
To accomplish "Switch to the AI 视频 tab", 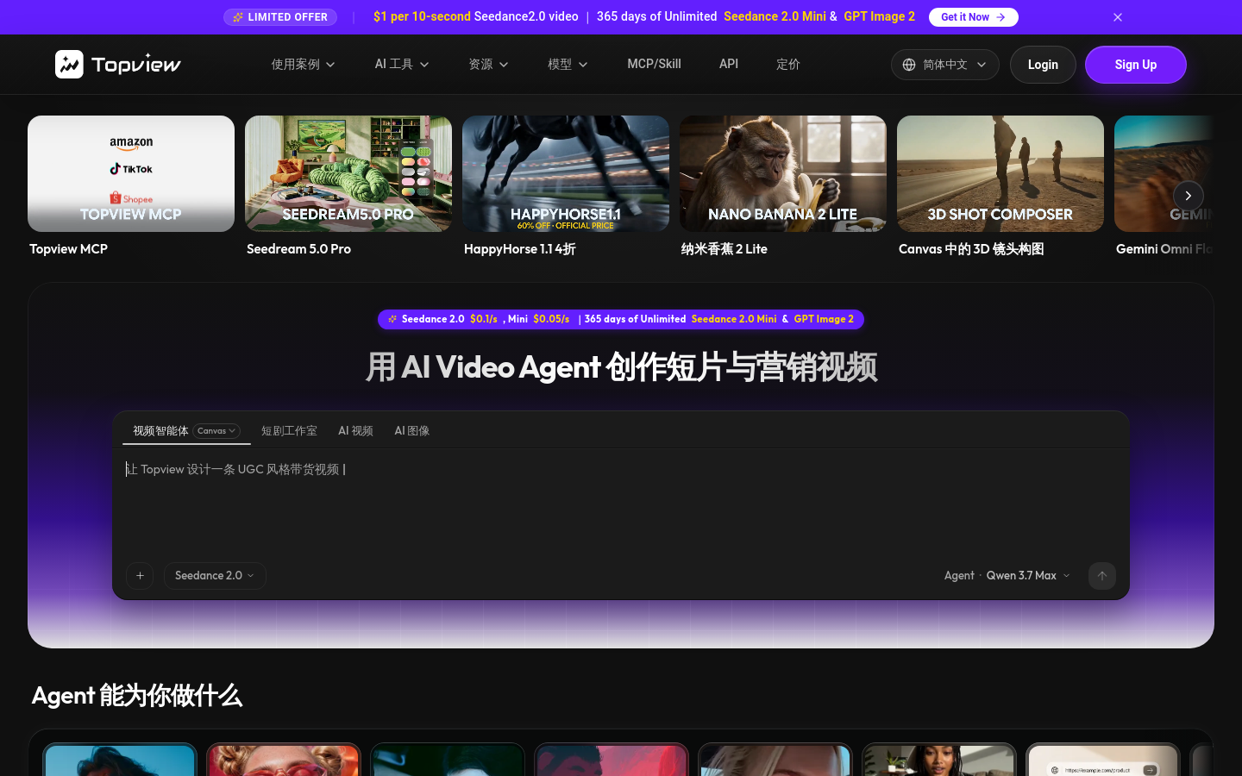I will (x=355, y=431).
